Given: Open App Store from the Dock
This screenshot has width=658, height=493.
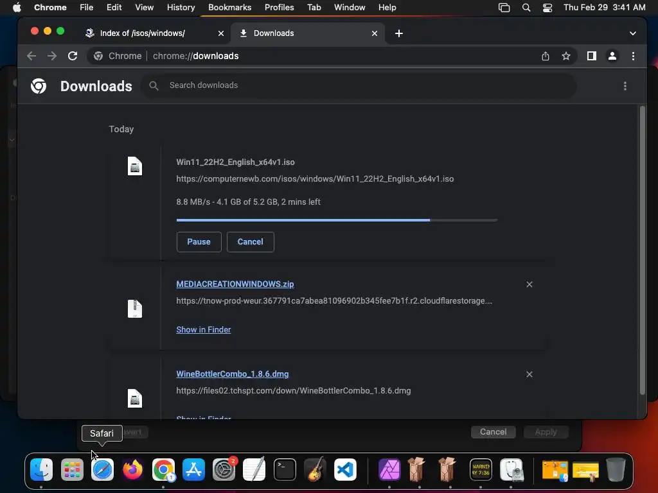Looking at the screenshot, I should 193,469.
